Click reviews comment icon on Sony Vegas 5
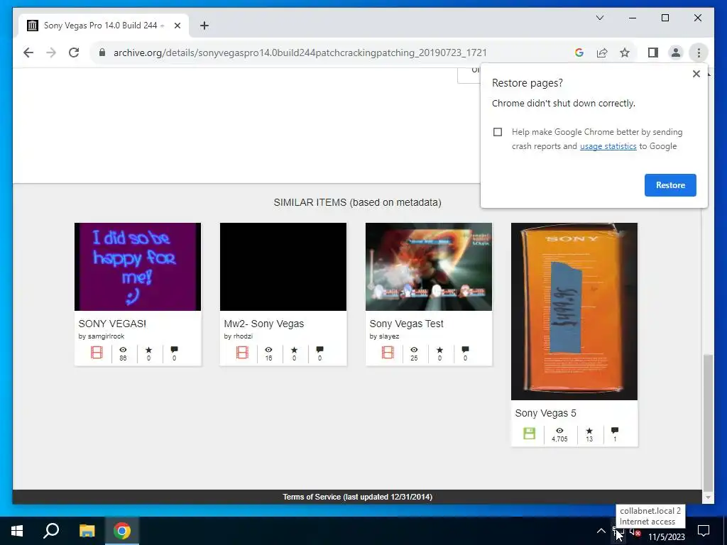Viewport: 727px width, 545px height. [615, 431]
